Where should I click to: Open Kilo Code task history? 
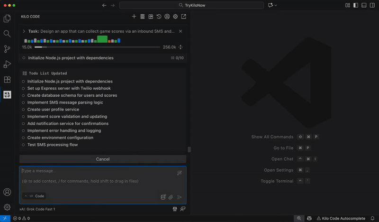tap(159, 17)
